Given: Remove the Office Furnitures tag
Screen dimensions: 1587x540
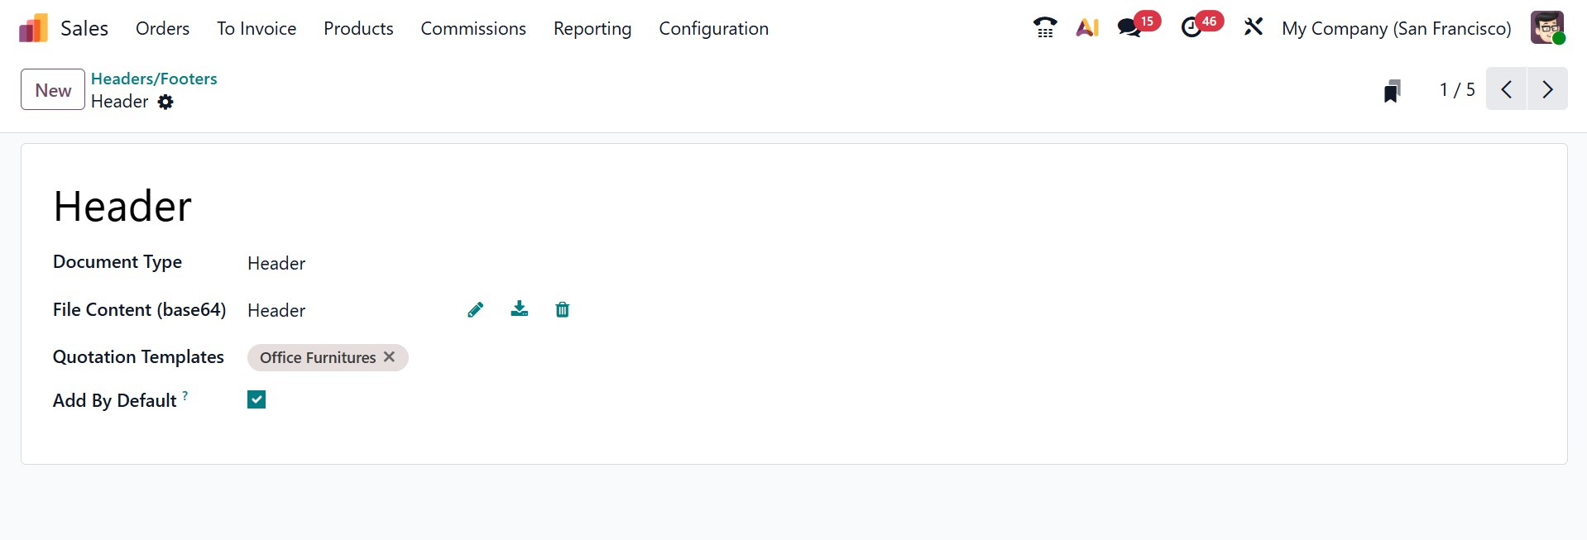Looking at the screenshot, I should pyautogui.click(x=389, y=357).
